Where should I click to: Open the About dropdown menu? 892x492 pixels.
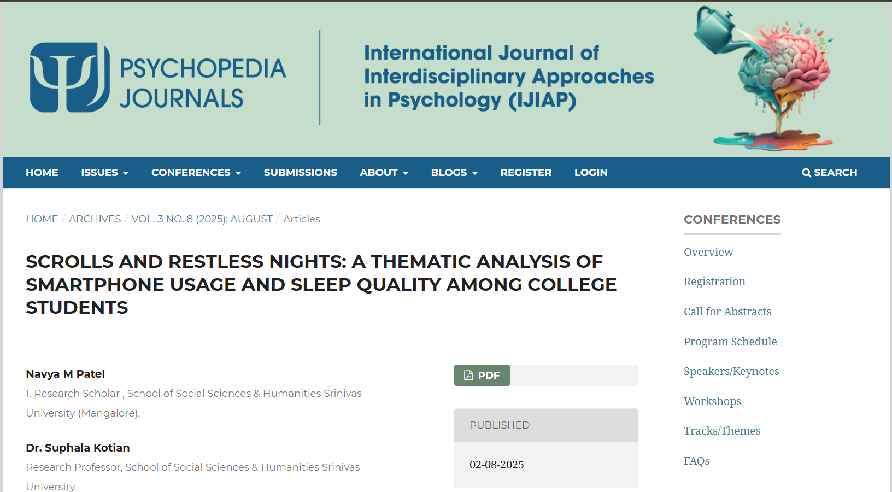tap(384, 173)
